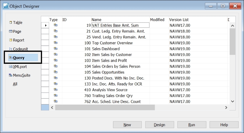244x133 pixels.
Task: Click row selector of Item Sales and Profit
Action: [x=45, y=60]
